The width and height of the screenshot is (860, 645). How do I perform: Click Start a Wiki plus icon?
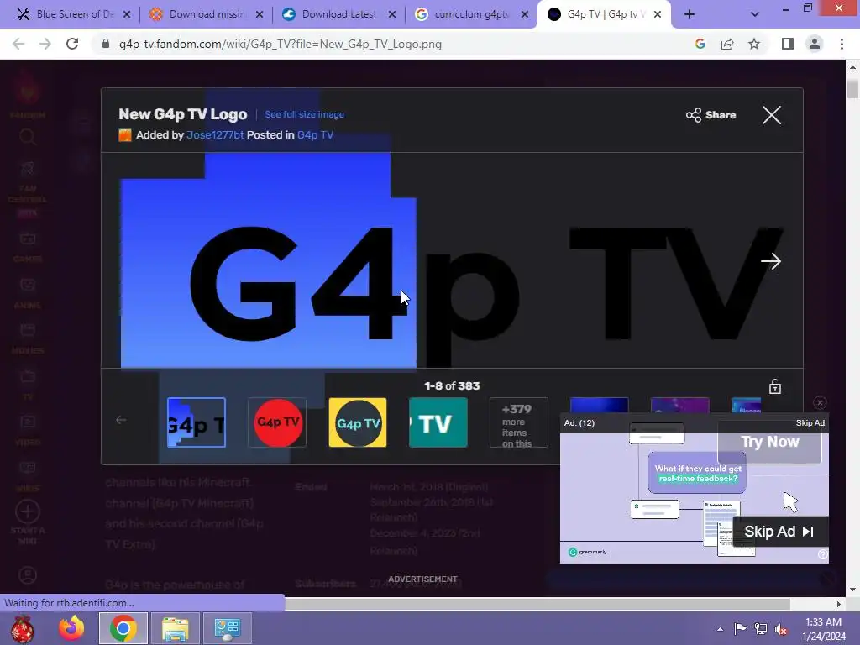coord(28,511)
